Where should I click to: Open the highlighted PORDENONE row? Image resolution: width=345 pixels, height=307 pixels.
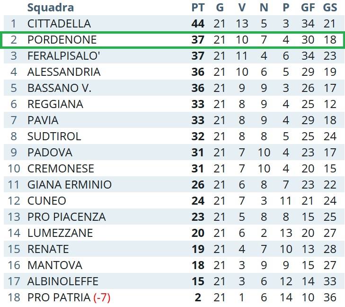[x=172, y=40]
